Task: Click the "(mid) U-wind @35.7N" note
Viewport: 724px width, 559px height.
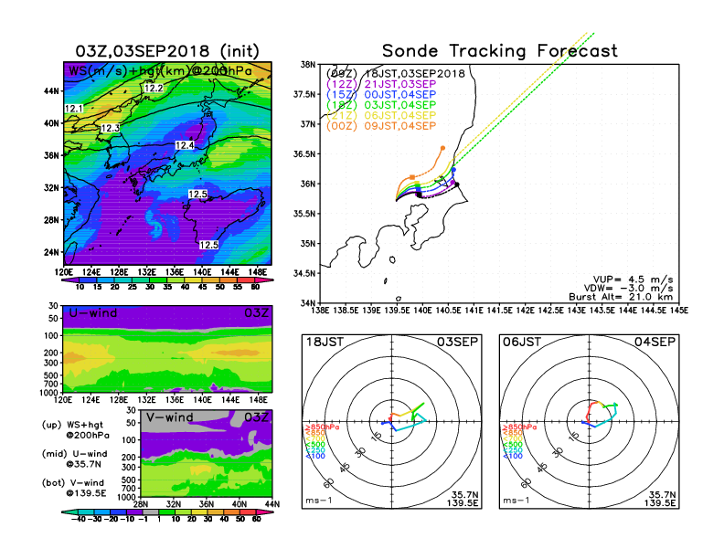Action: coord(74,459)
